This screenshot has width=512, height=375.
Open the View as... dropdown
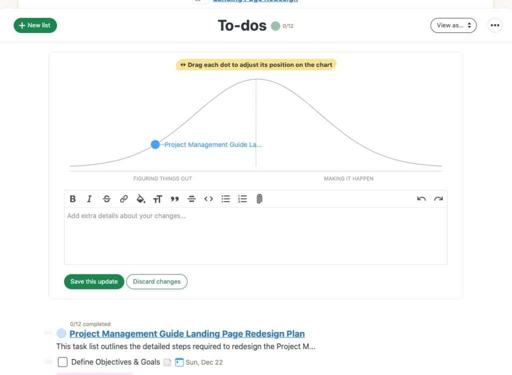(453, 25)
